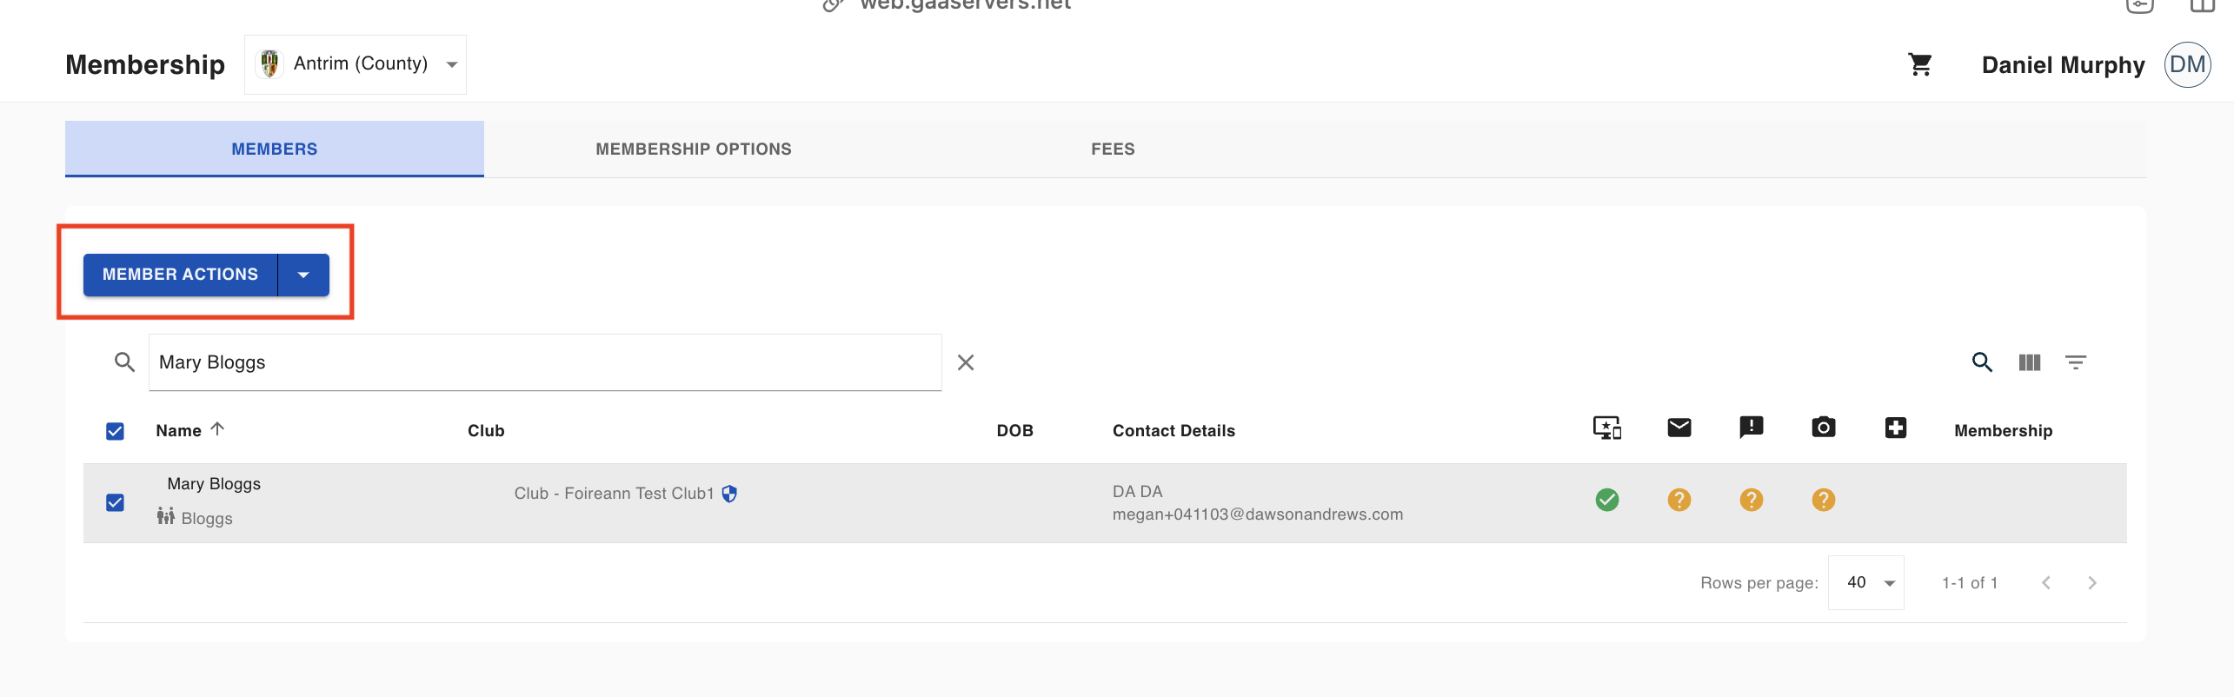Click the Member Actions button
Screen dimensions: 2234x697
pyautogui.click(x=181, y=275)
